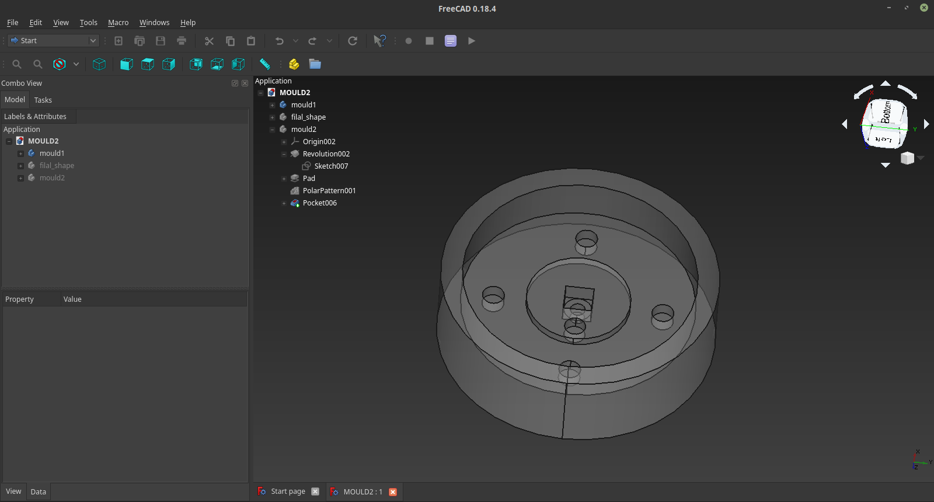Set Rear view icon
The width and height of the screenshot is (934, 502).
coord(196,64)
